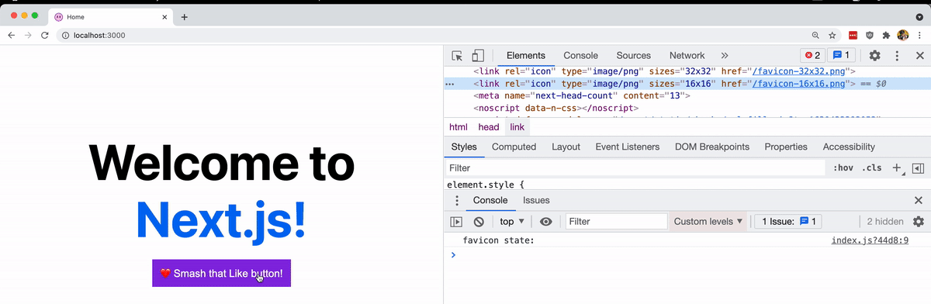Image resolution: width=931 pixels, height=304 pixels.
Task: Click the zoom magnifier icon in address bar
Action: (x=815, y=35)
